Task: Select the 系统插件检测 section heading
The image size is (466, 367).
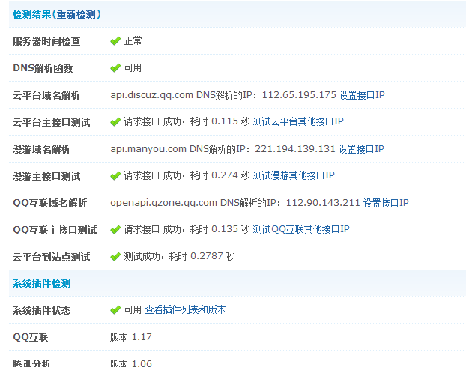Action: click(x=42, y=284)
